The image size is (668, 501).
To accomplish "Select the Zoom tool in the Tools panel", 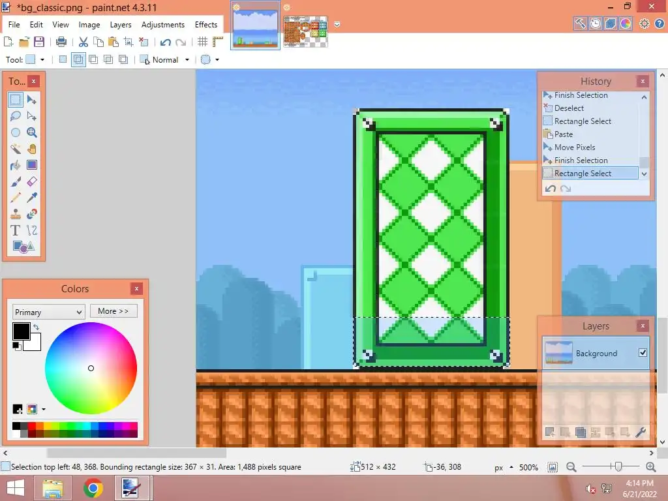I will pos(31,132).
